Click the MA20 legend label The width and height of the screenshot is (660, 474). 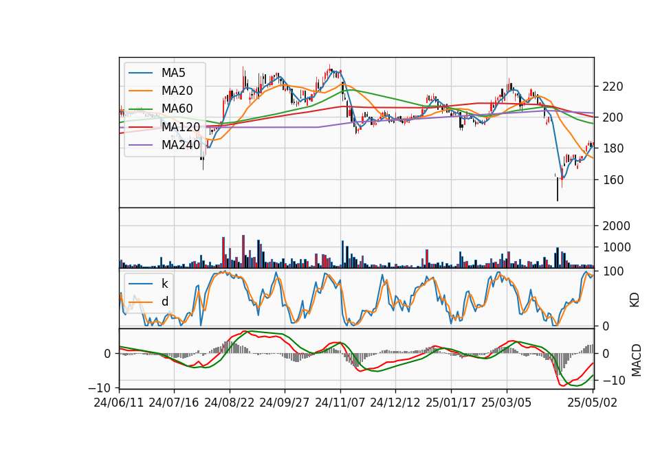(x=177, y=91)
